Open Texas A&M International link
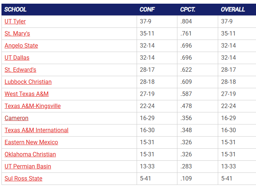The image size is (256, 186). 36,130
